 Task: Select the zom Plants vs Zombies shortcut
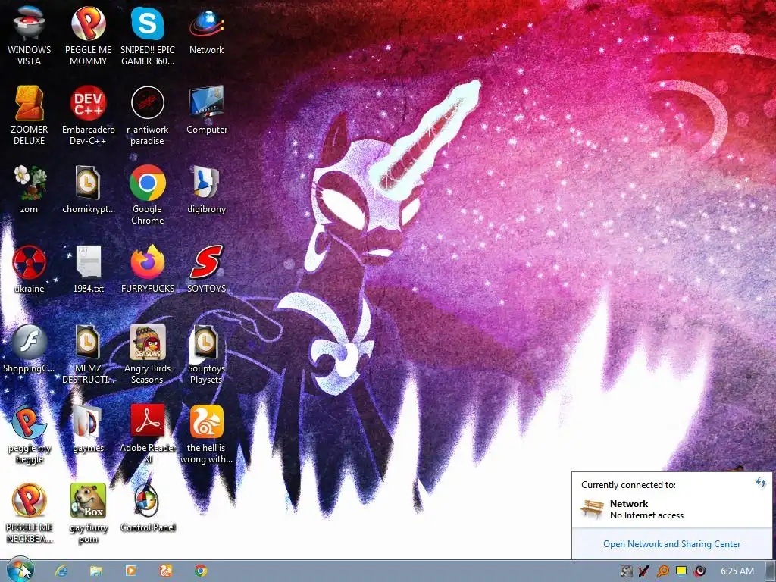click(29, 189)
